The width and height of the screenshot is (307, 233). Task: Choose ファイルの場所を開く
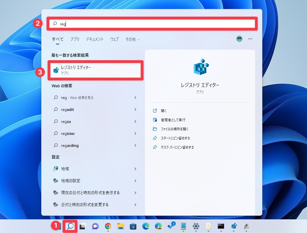(174, 129)
